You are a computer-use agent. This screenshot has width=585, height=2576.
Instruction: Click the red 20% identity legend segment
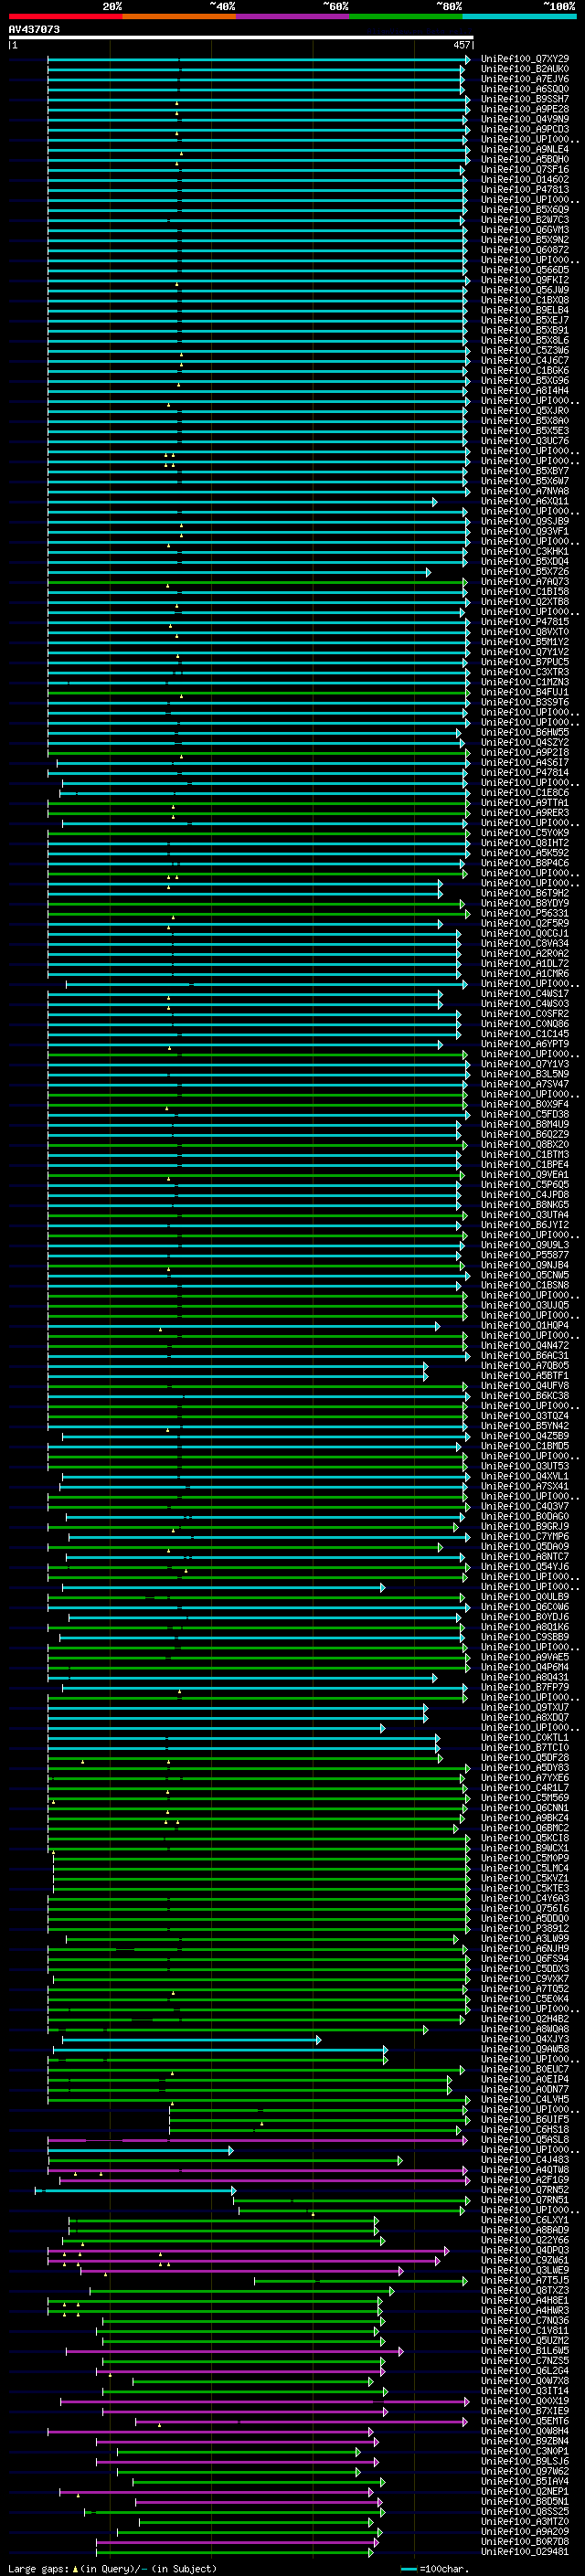pos(65,16)
